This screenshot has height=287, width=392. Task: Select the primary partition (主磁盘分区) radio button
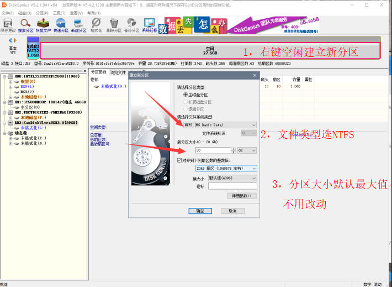pyautogui.click(x=186, y=95)
